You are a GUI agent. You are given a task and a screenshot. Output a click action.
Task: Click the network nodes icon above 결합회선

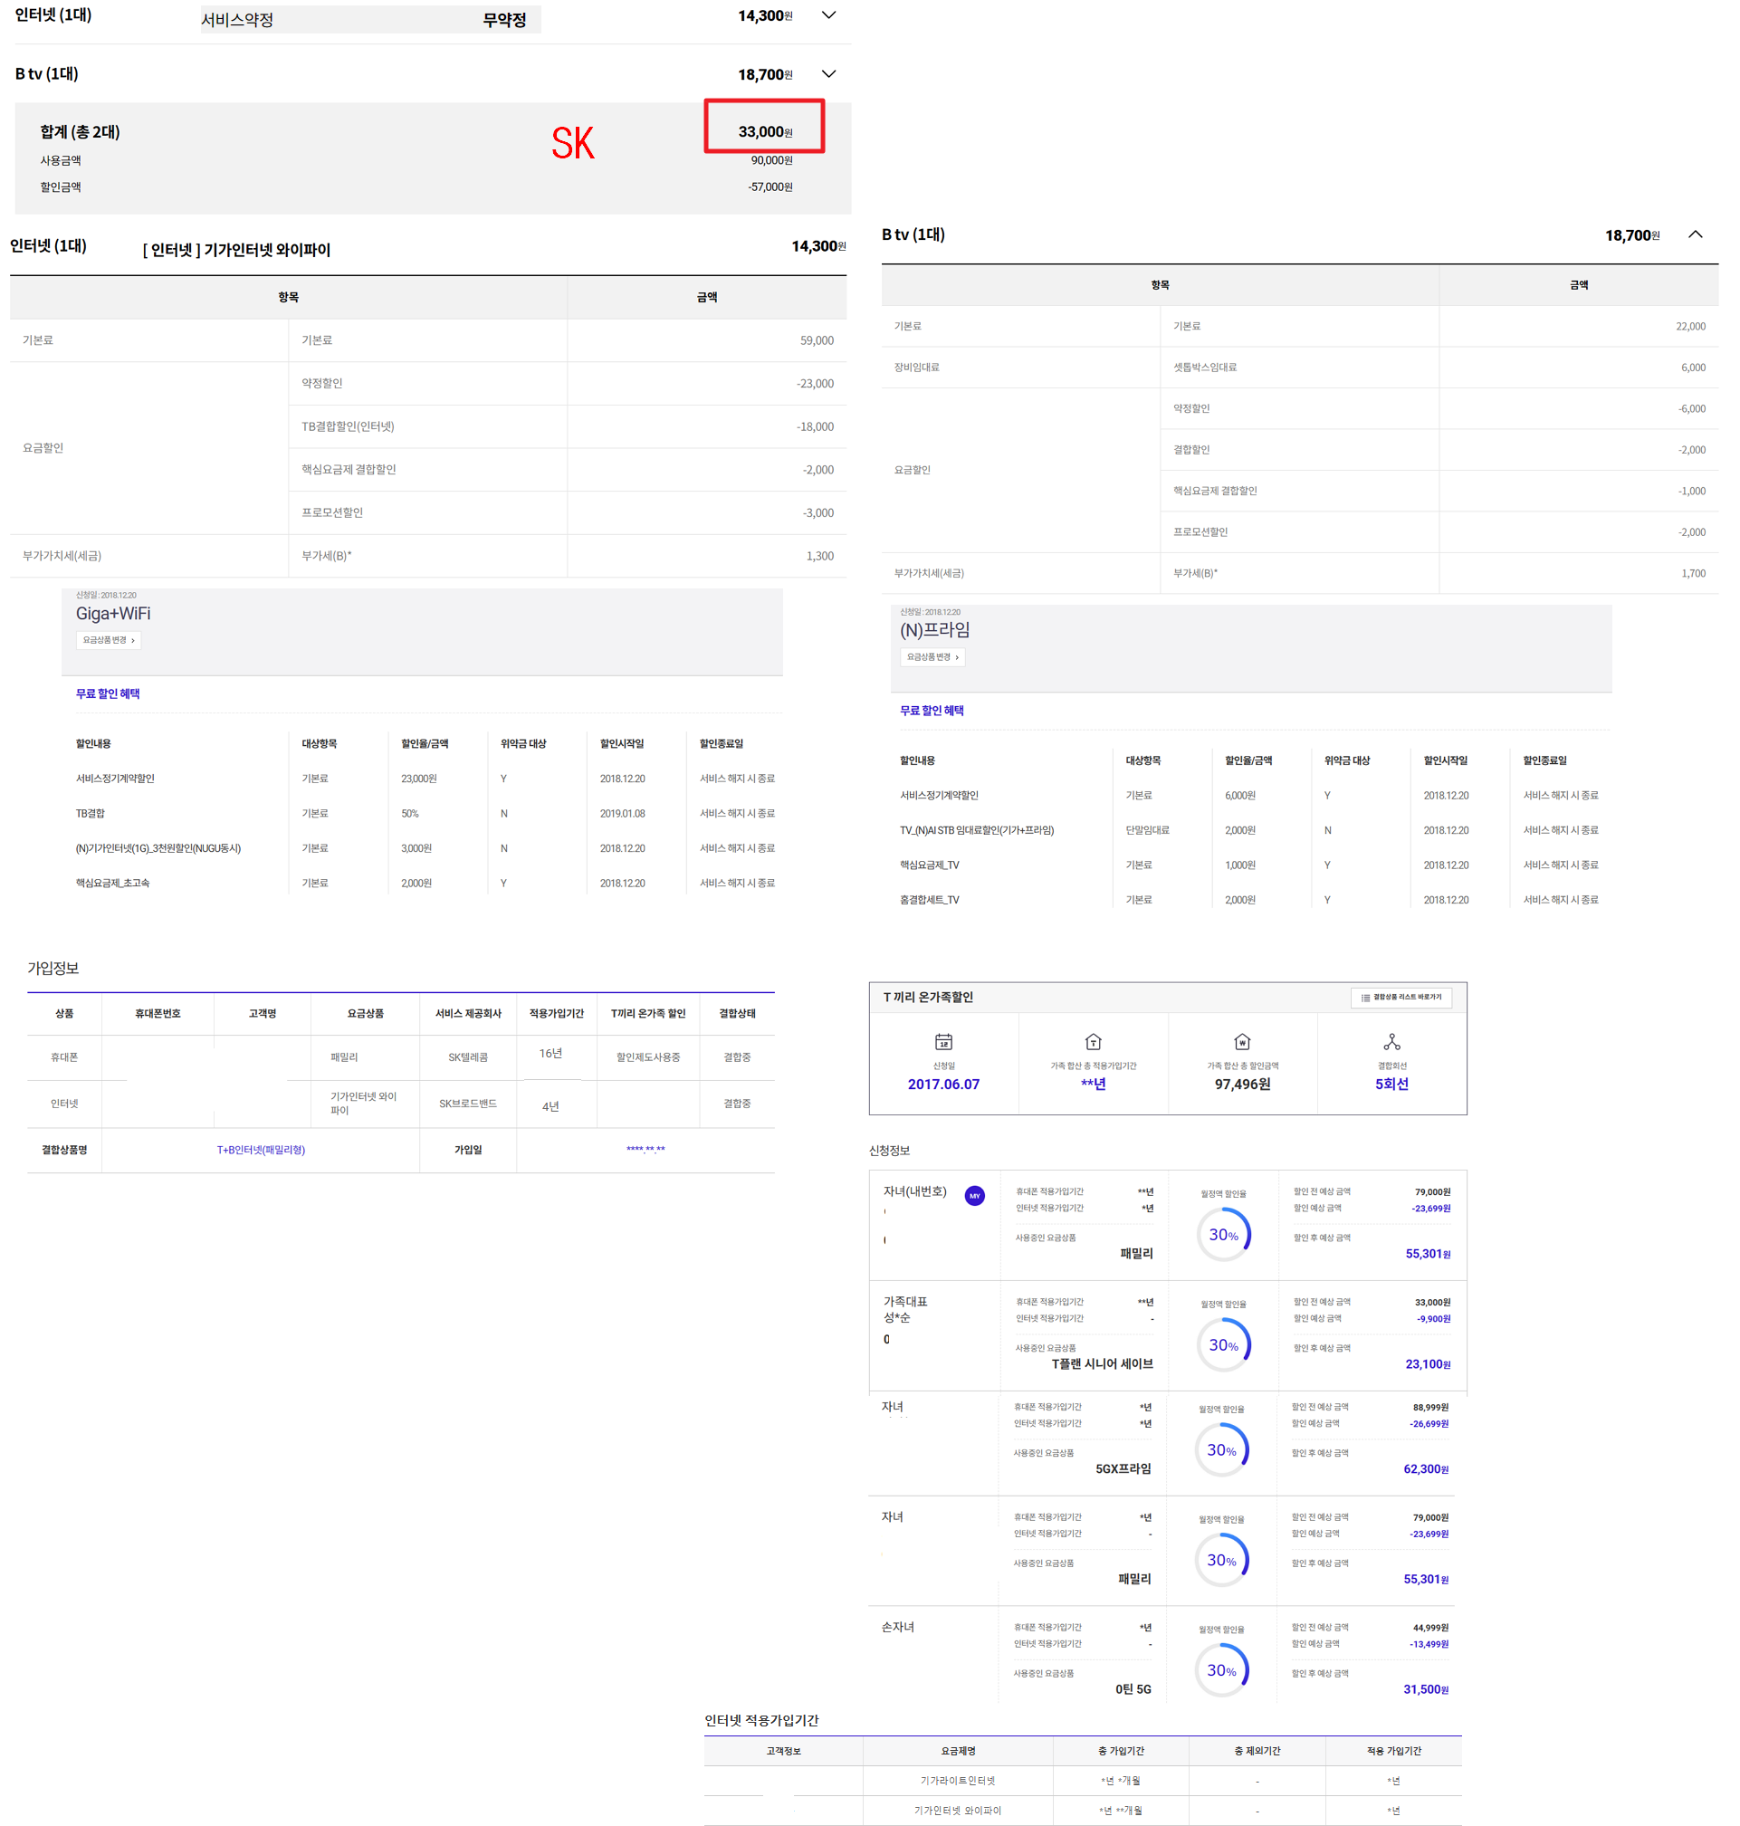coord(1391,1041)
